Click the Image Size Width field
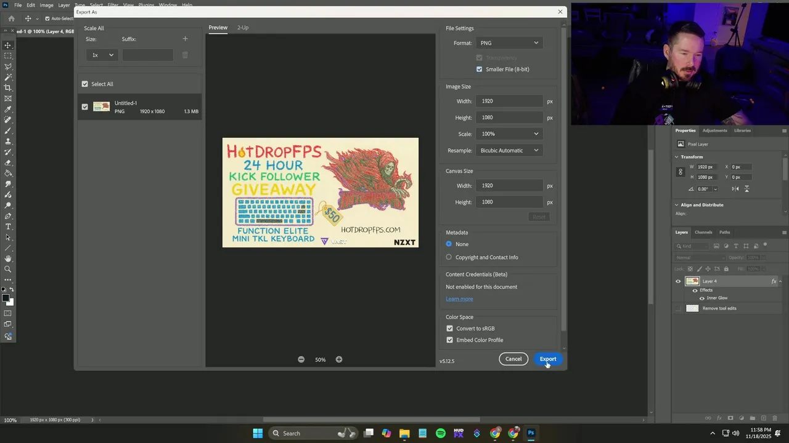This screenshot has height=443, width=789. 509,101
